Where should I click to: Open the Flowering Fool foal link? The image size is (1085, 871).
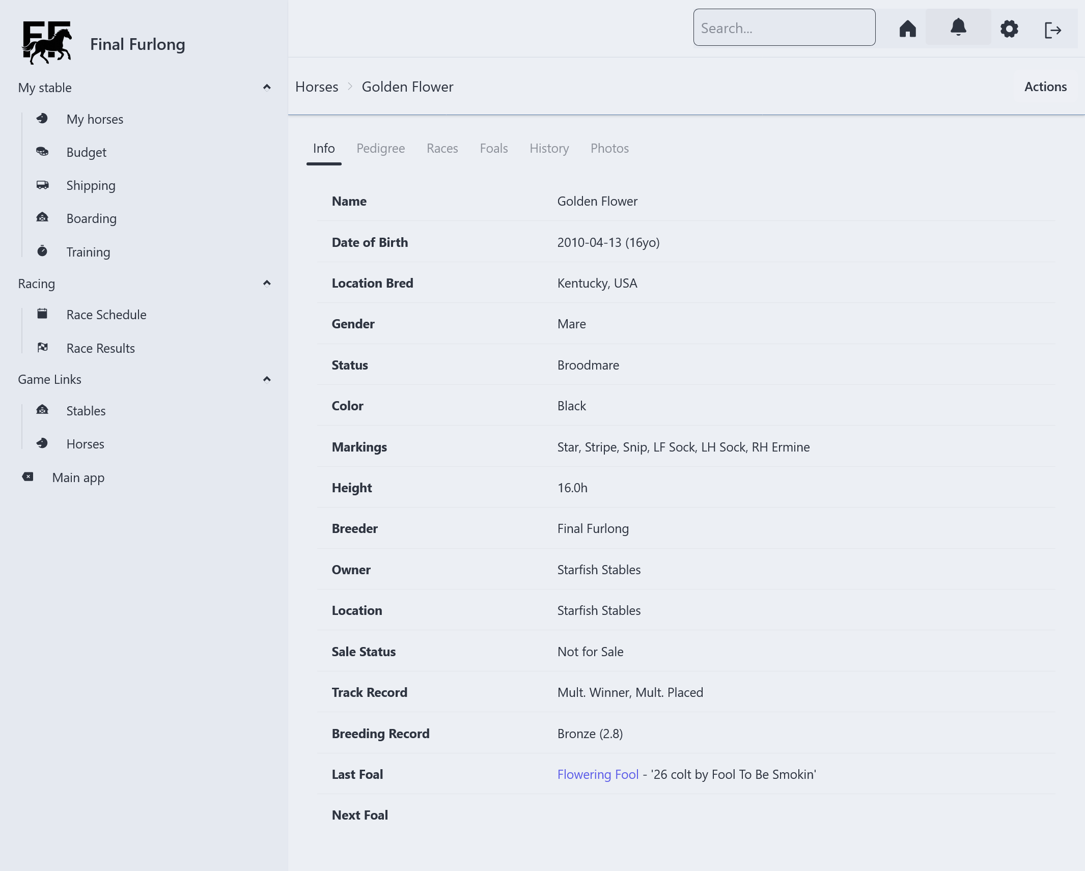coord(597,774)
